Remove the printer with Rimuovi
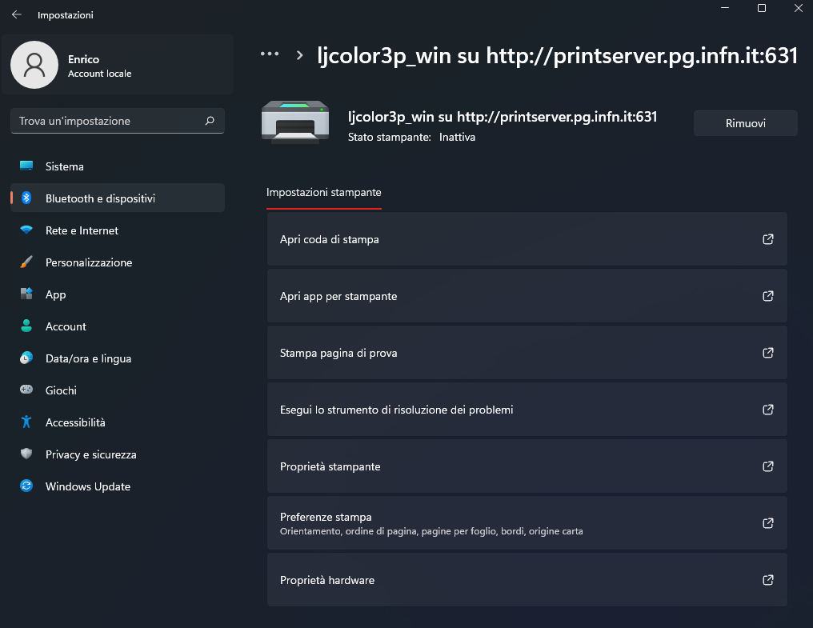 (x=745, y=123)
